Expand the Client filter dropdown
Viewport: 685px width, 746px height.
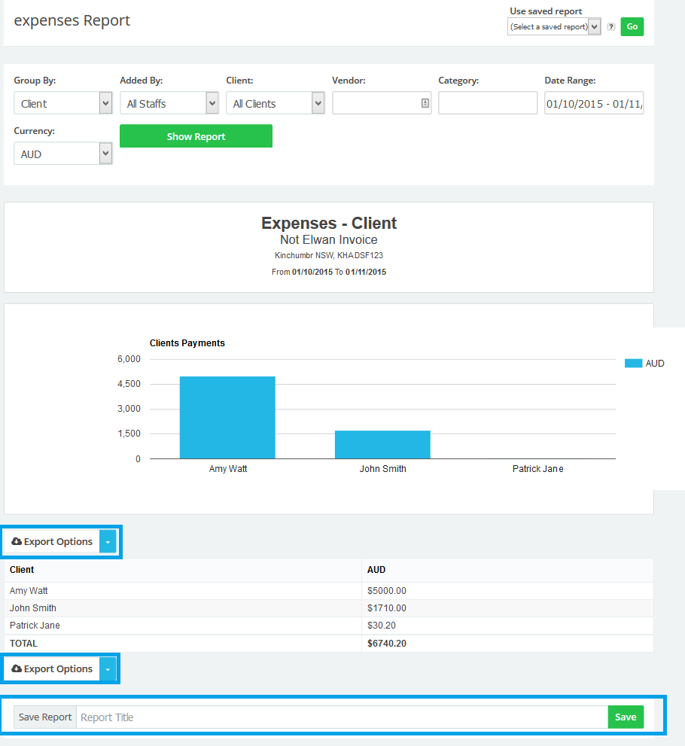(275, 103)
